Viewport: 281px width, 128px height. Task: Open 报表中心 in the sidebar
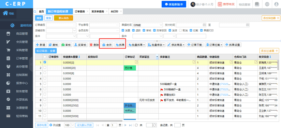[x=22, y=83]
